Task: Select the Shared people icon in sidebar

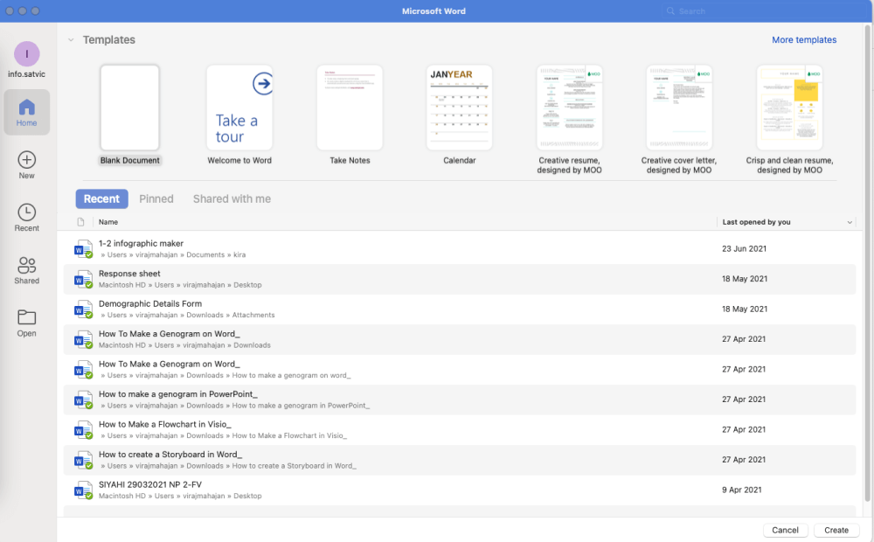Action: click(27, 266)
